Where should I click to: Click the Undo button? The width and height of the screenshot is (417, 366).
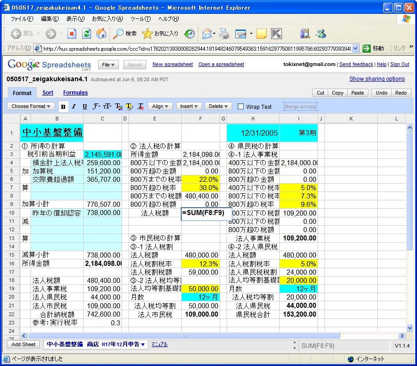(381, 93)
